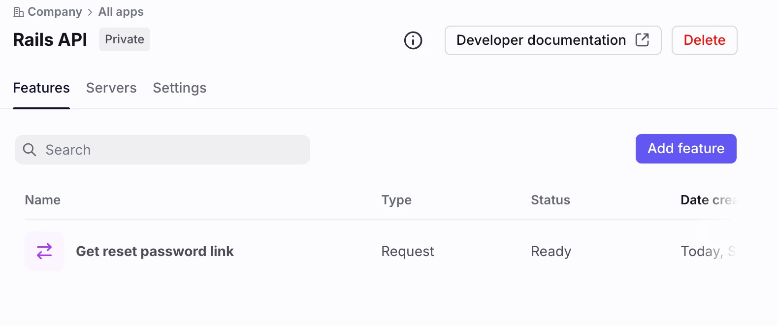Switch to the Servers tab
This screenshot has width=778, height=326.
click(x=111, y=88)
